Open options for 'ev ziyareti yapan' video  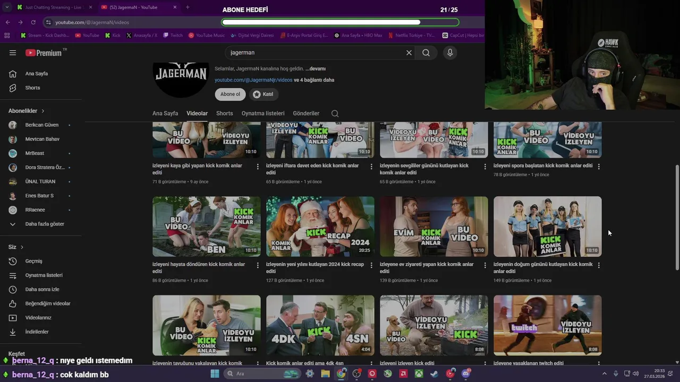(x=485, y=265)
